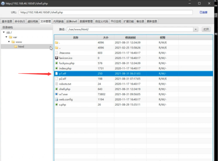Click the 2021-08-31 07:17:05 timestamp of p2.elf
Viewport: 218px width, 161px height.
tap(128, 78)
